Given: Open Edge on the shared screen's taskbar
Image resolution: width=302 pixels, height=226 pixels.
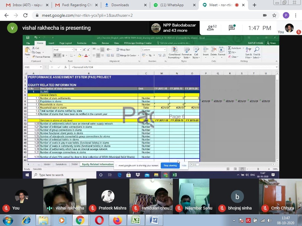Looking at the screenshot, I should pos(119,175).
